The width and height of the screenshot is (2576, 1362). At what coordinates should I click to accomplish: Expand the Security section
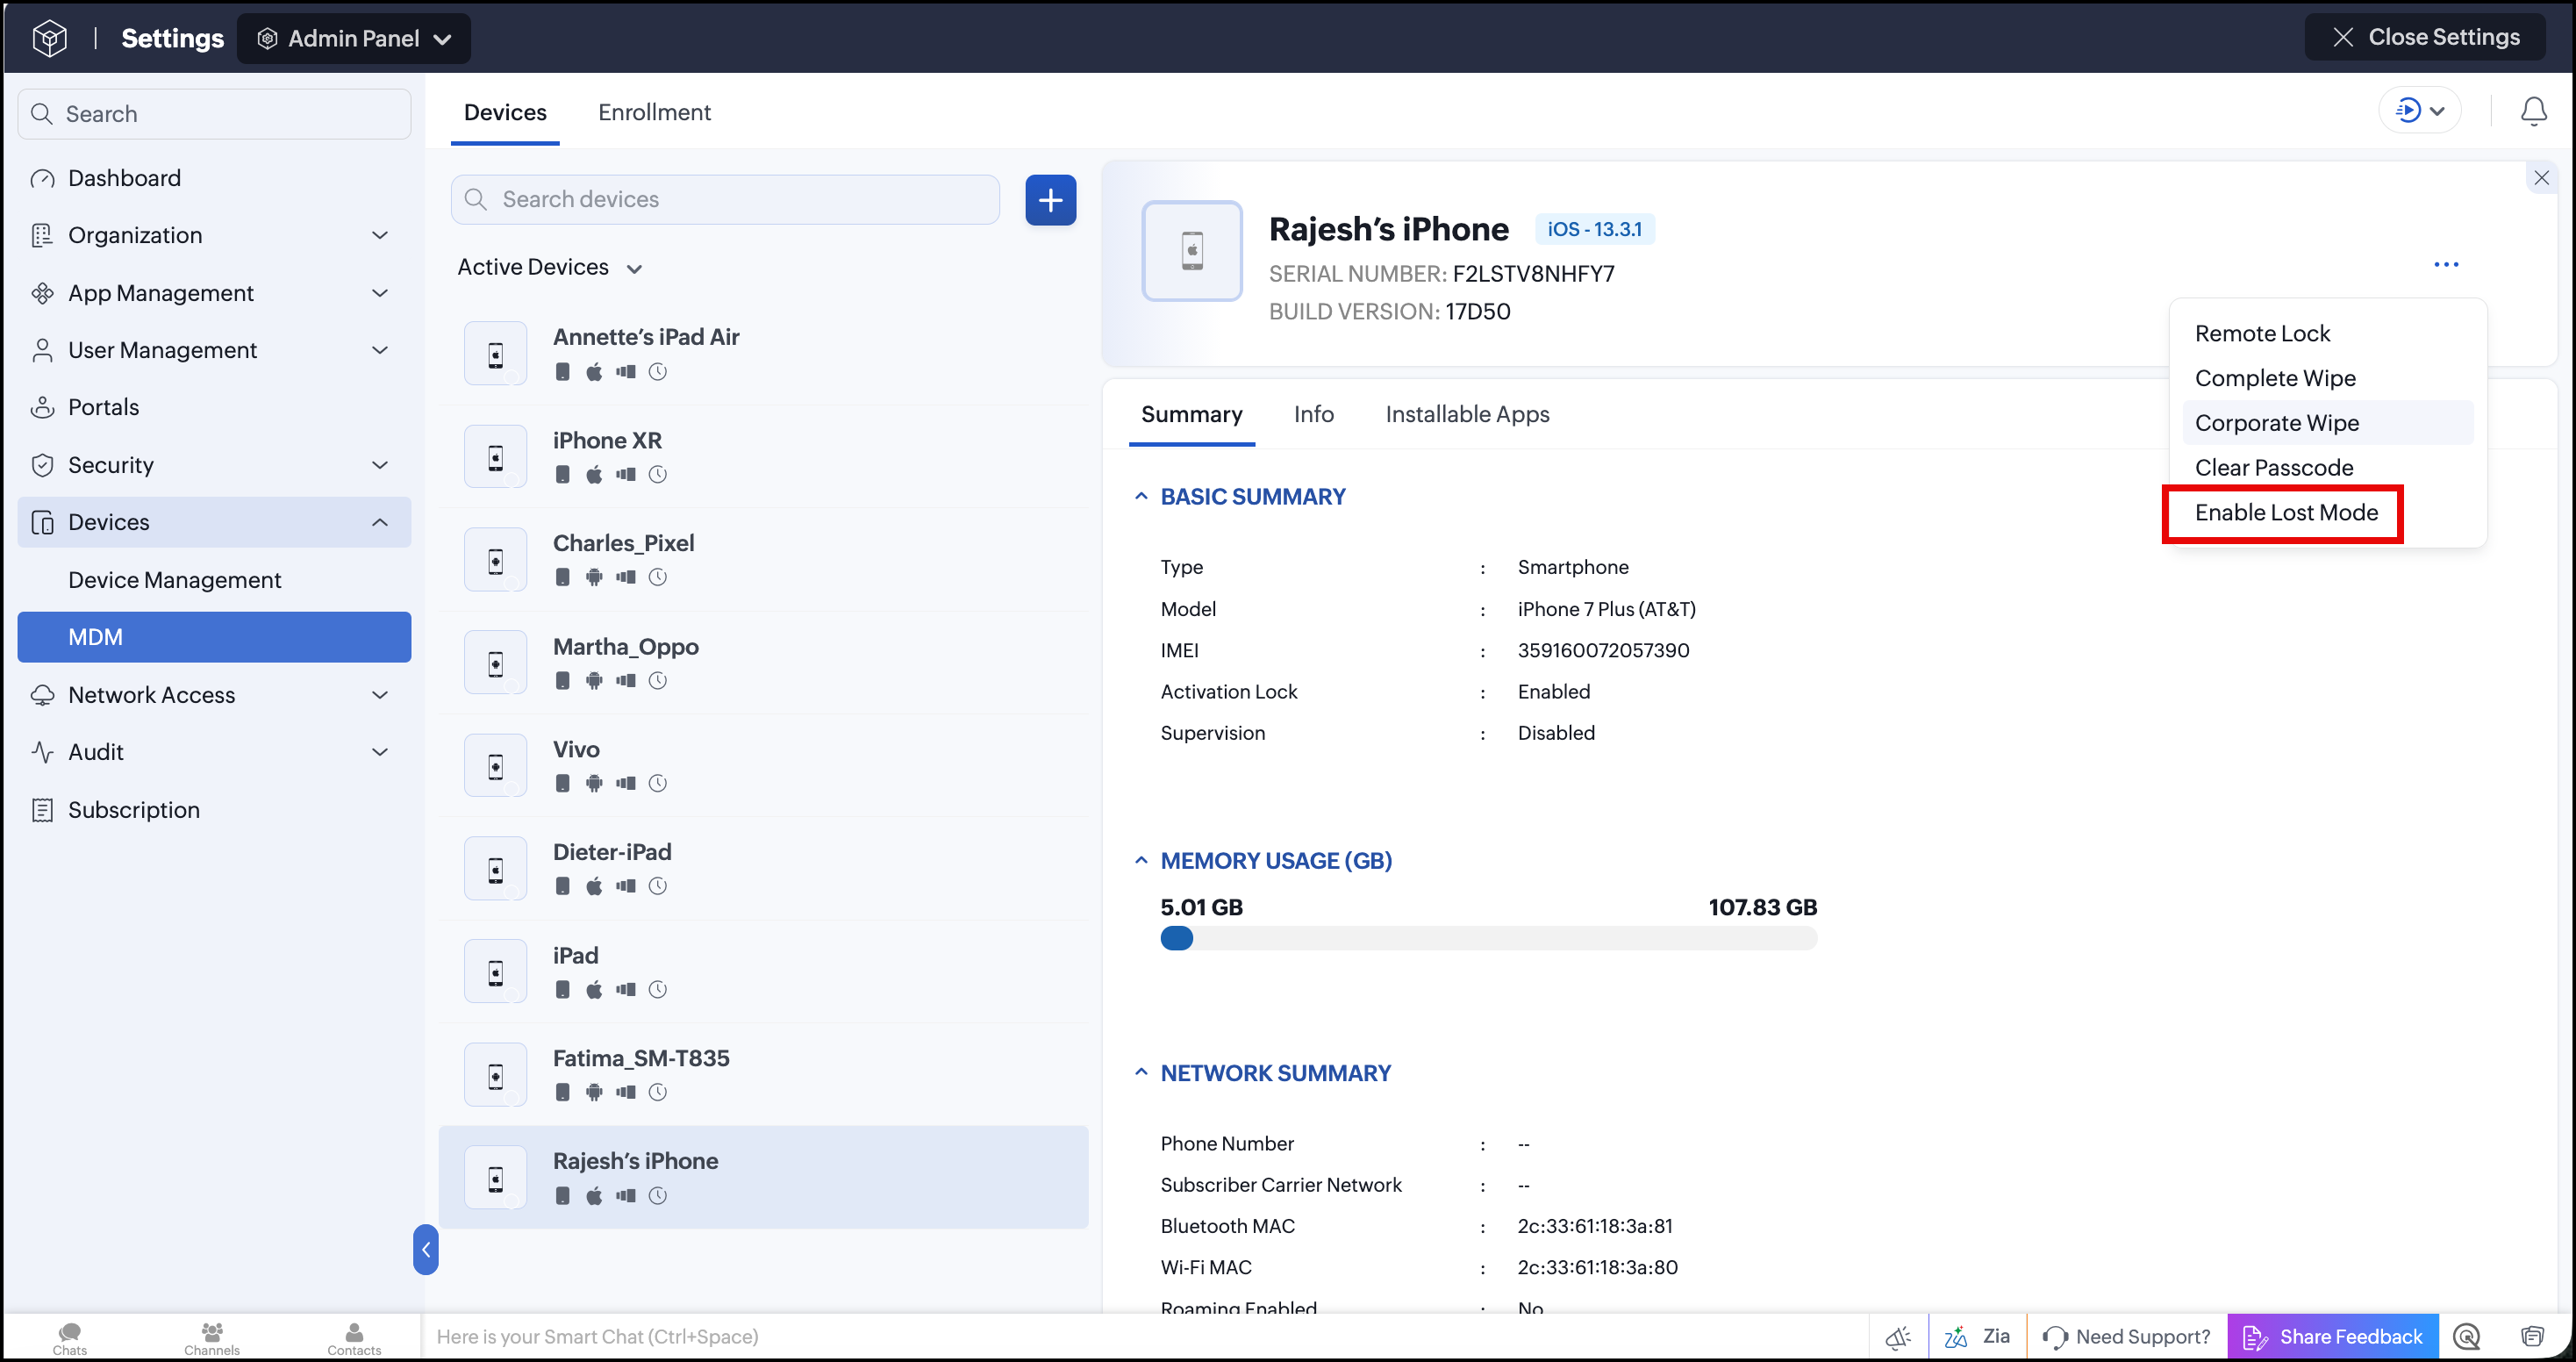[380, 466]
